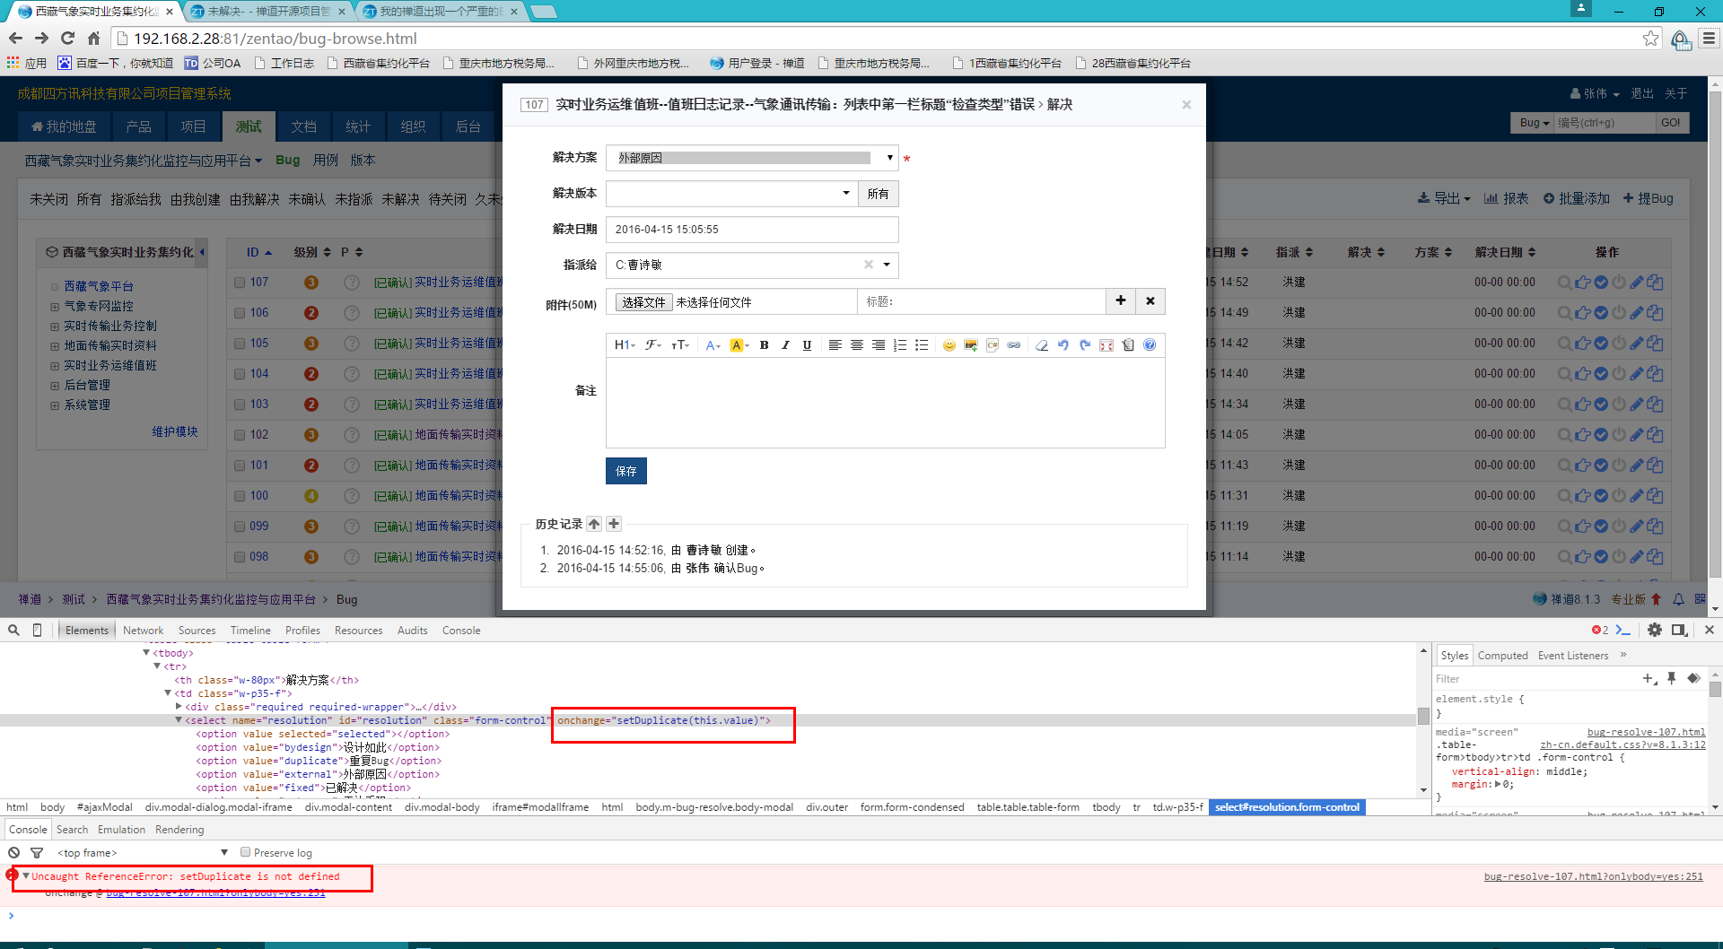Expand the 解决版本 build dropdown

731,194
